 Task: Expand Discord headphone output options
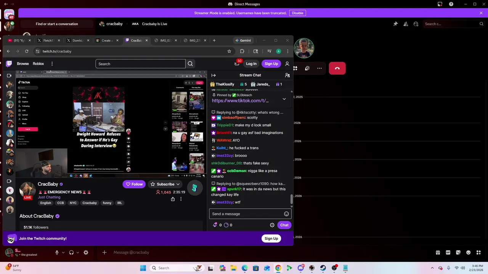point(78,252)
